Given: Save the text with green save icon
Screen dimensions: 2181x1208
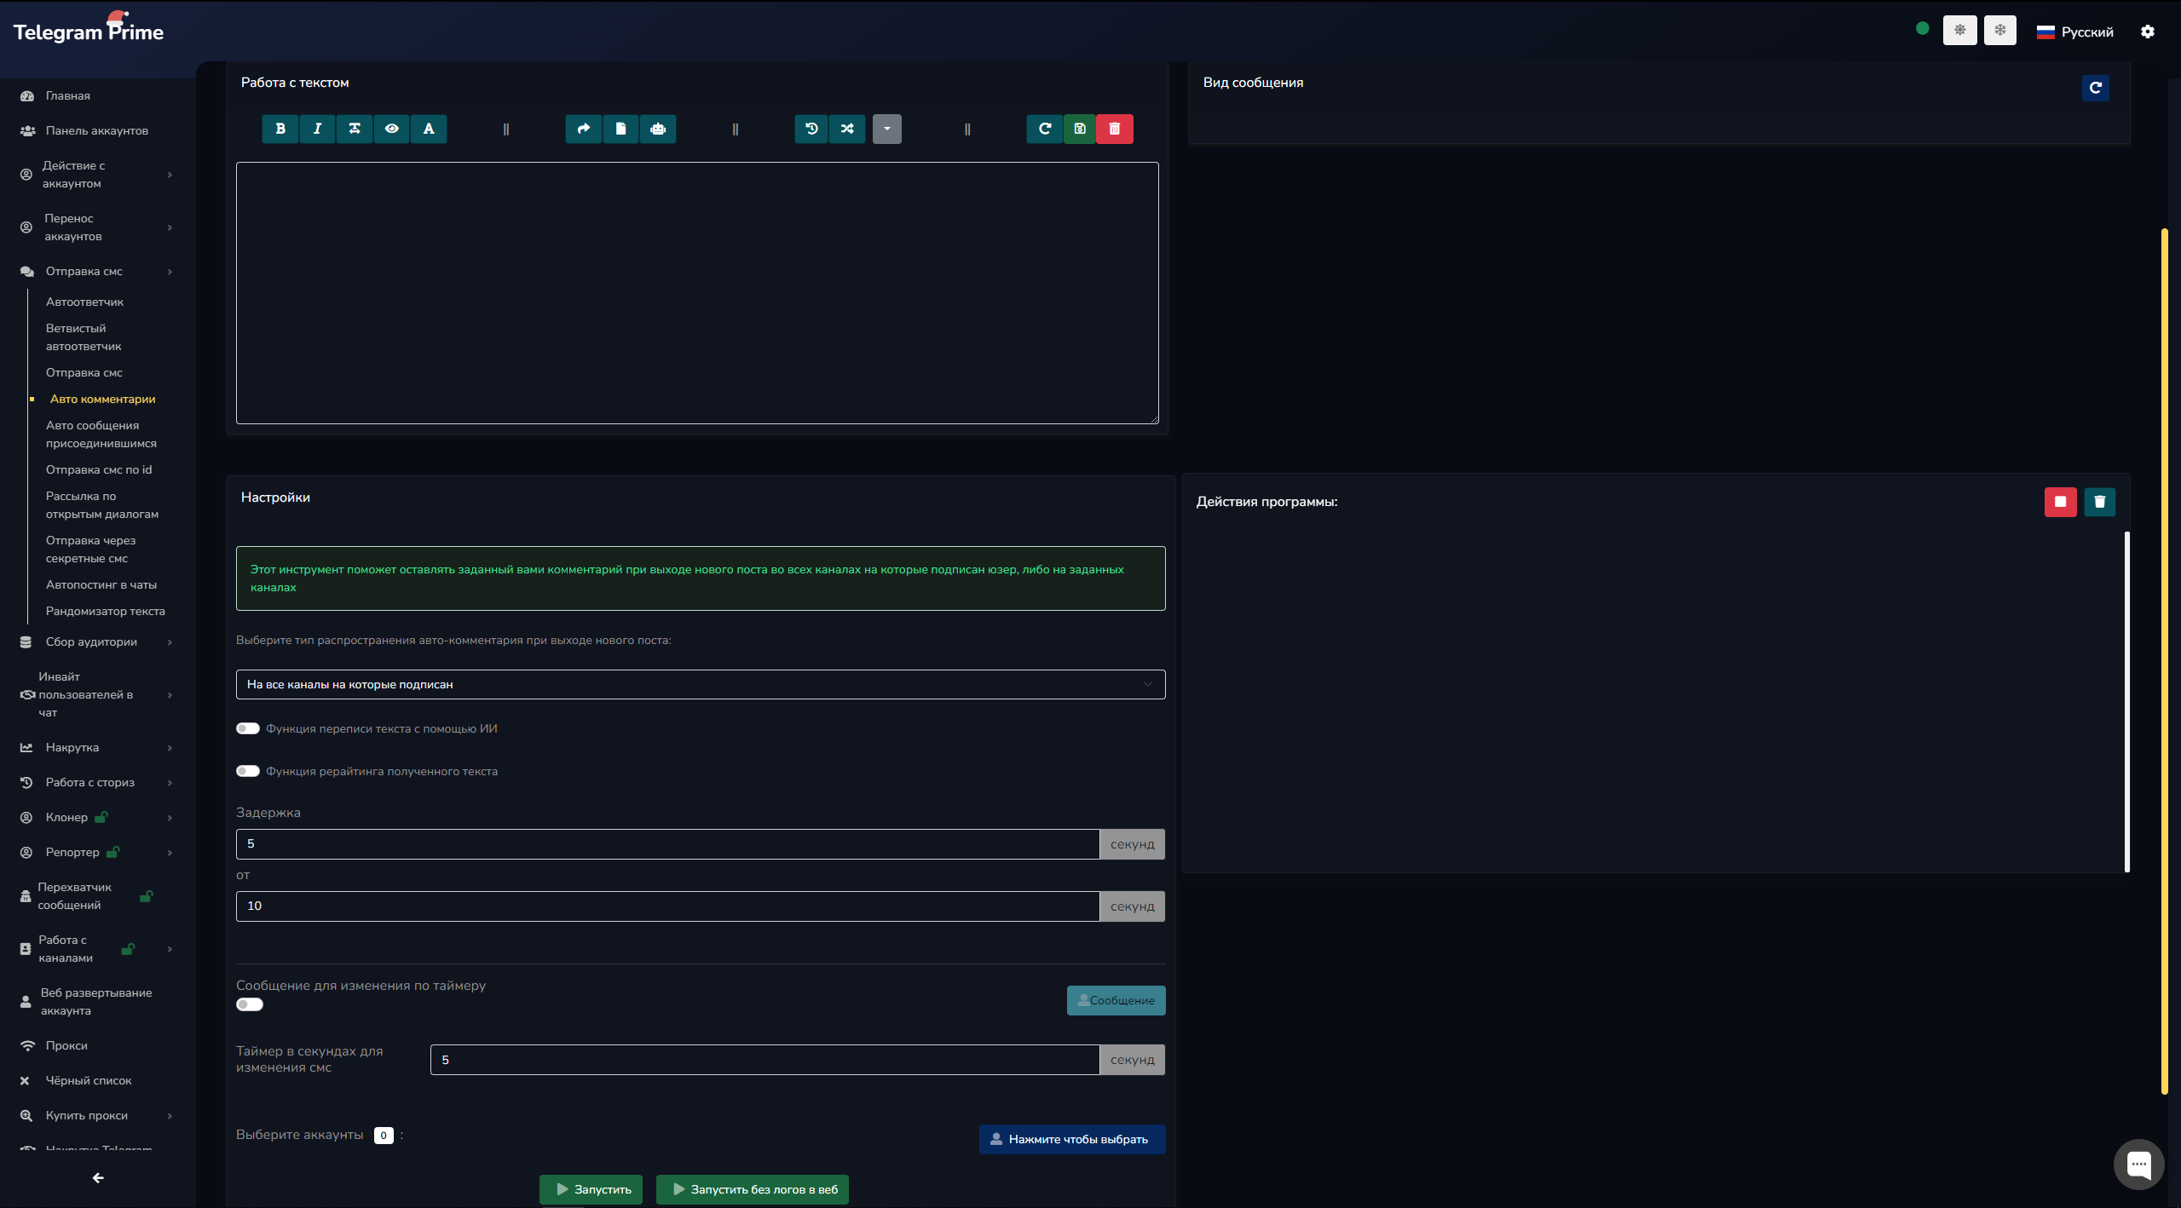Looking at the screenshot, I should 1079,129.
